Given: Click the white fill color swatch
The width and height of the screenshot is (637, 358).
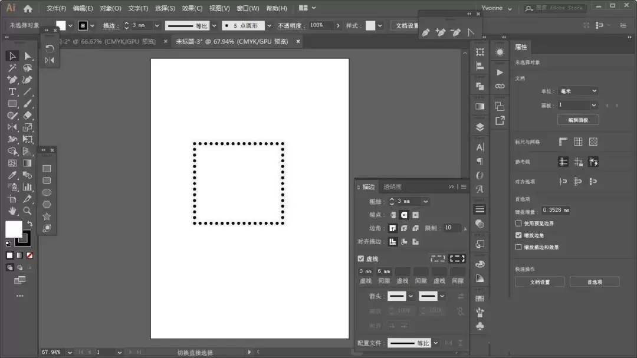Looking at the screenshot, I should (x=14, y=229).
